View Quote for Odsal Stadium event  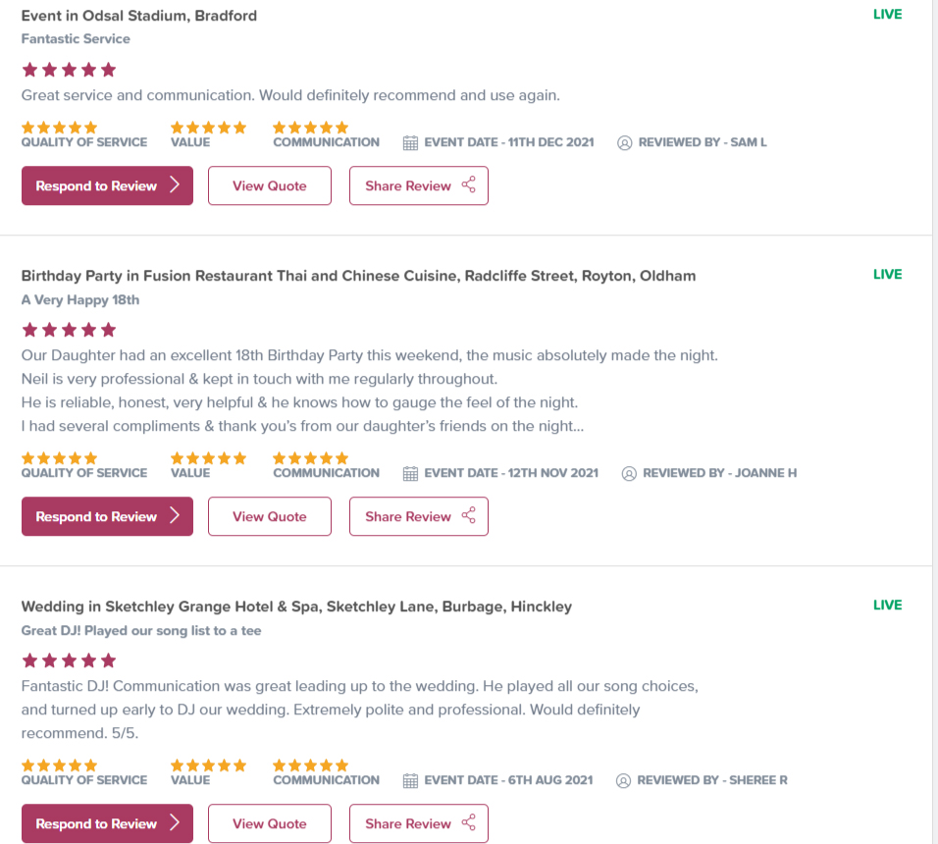tap(270, 185)
